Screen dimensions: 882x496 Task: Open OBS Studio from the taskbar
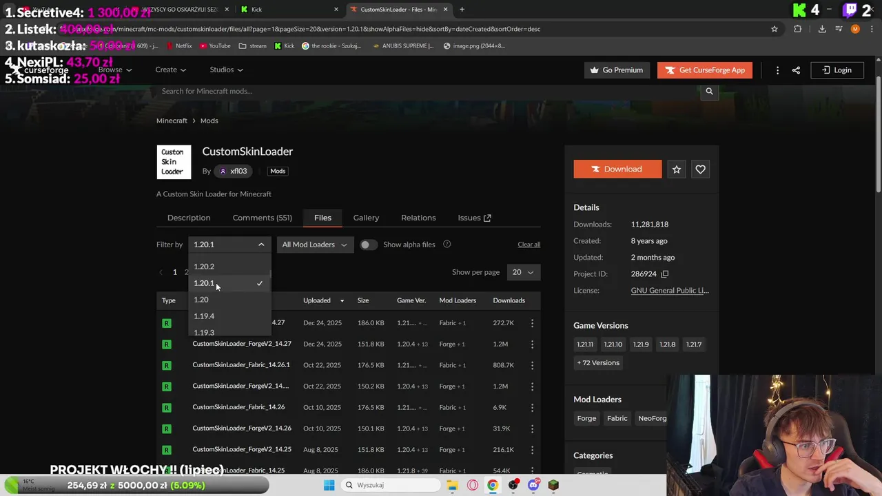click(x=513, y=485)
